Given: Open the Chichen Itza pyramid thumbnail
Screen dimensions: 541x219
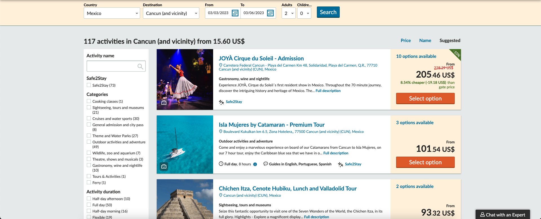Looking at the screenshot, I should pos(185,199).
